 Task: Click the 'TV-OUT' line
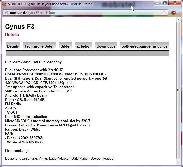point(11,112)
